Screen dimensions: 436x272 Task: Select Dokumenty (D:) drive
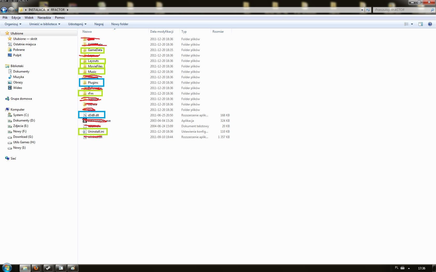point(24,120)
